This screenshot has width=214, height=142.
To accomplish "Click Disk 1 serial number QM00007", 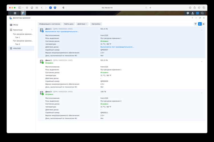I will click(x=104, y=50).
